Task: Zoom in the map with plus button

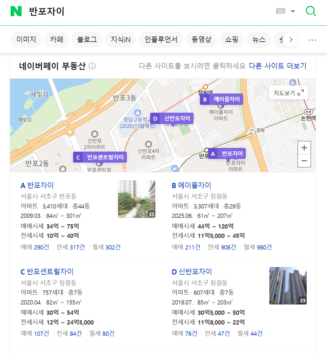Action: 304,148
